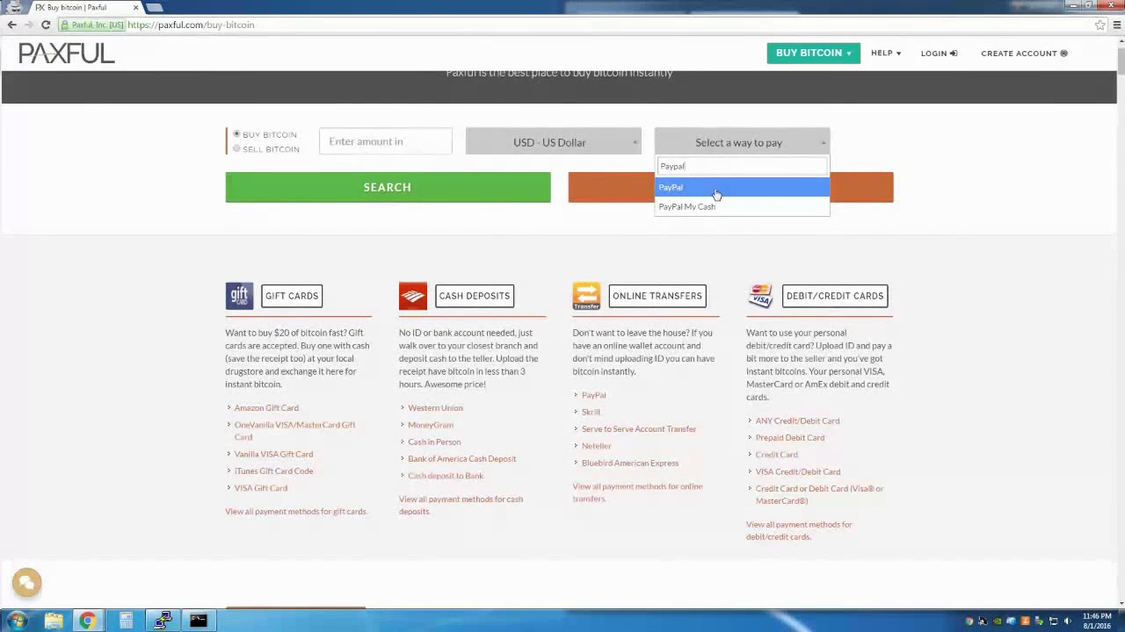Image resolution: width=1125 pixels, height=632 pixels.
Task: Open Windows Start menu
Action: [17, 621]
